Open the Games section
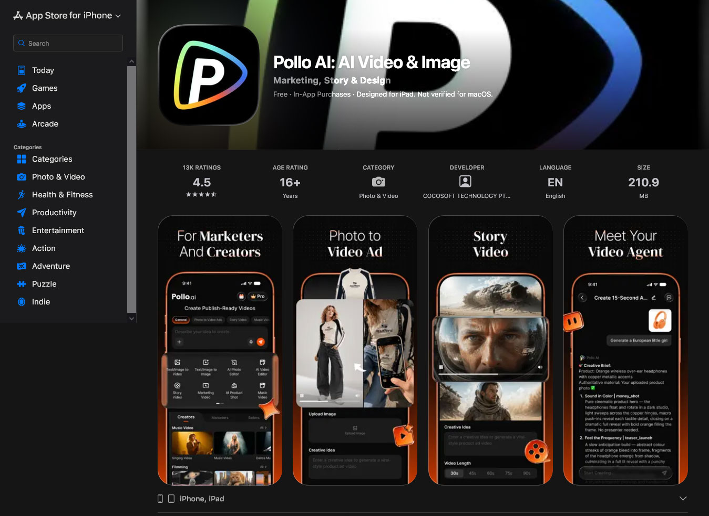709x516 pixels. 45,88
